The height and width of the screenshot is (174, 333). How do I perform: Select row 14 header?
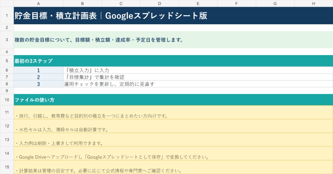pyautogui.click(x=7, y=153)
